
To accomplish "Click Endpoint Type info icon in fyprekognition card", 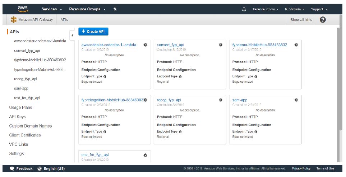I will tap(105, 131).
